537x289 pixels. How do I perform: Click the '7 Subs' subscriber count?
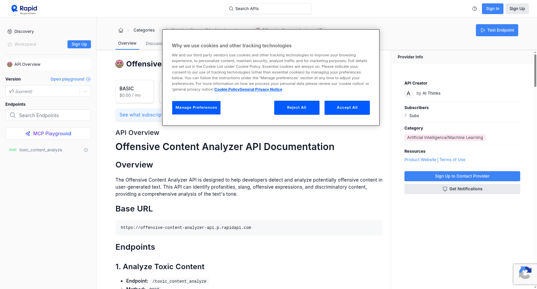[x=412, y=116]
